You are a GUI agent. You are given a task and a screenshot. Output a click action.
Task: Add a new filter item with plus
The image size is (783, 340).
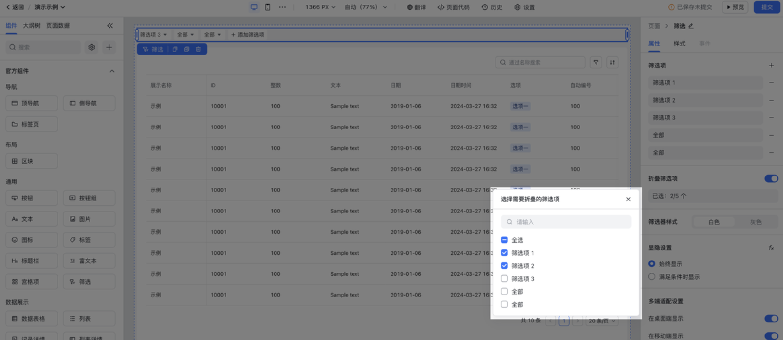[x=771, y=66]
